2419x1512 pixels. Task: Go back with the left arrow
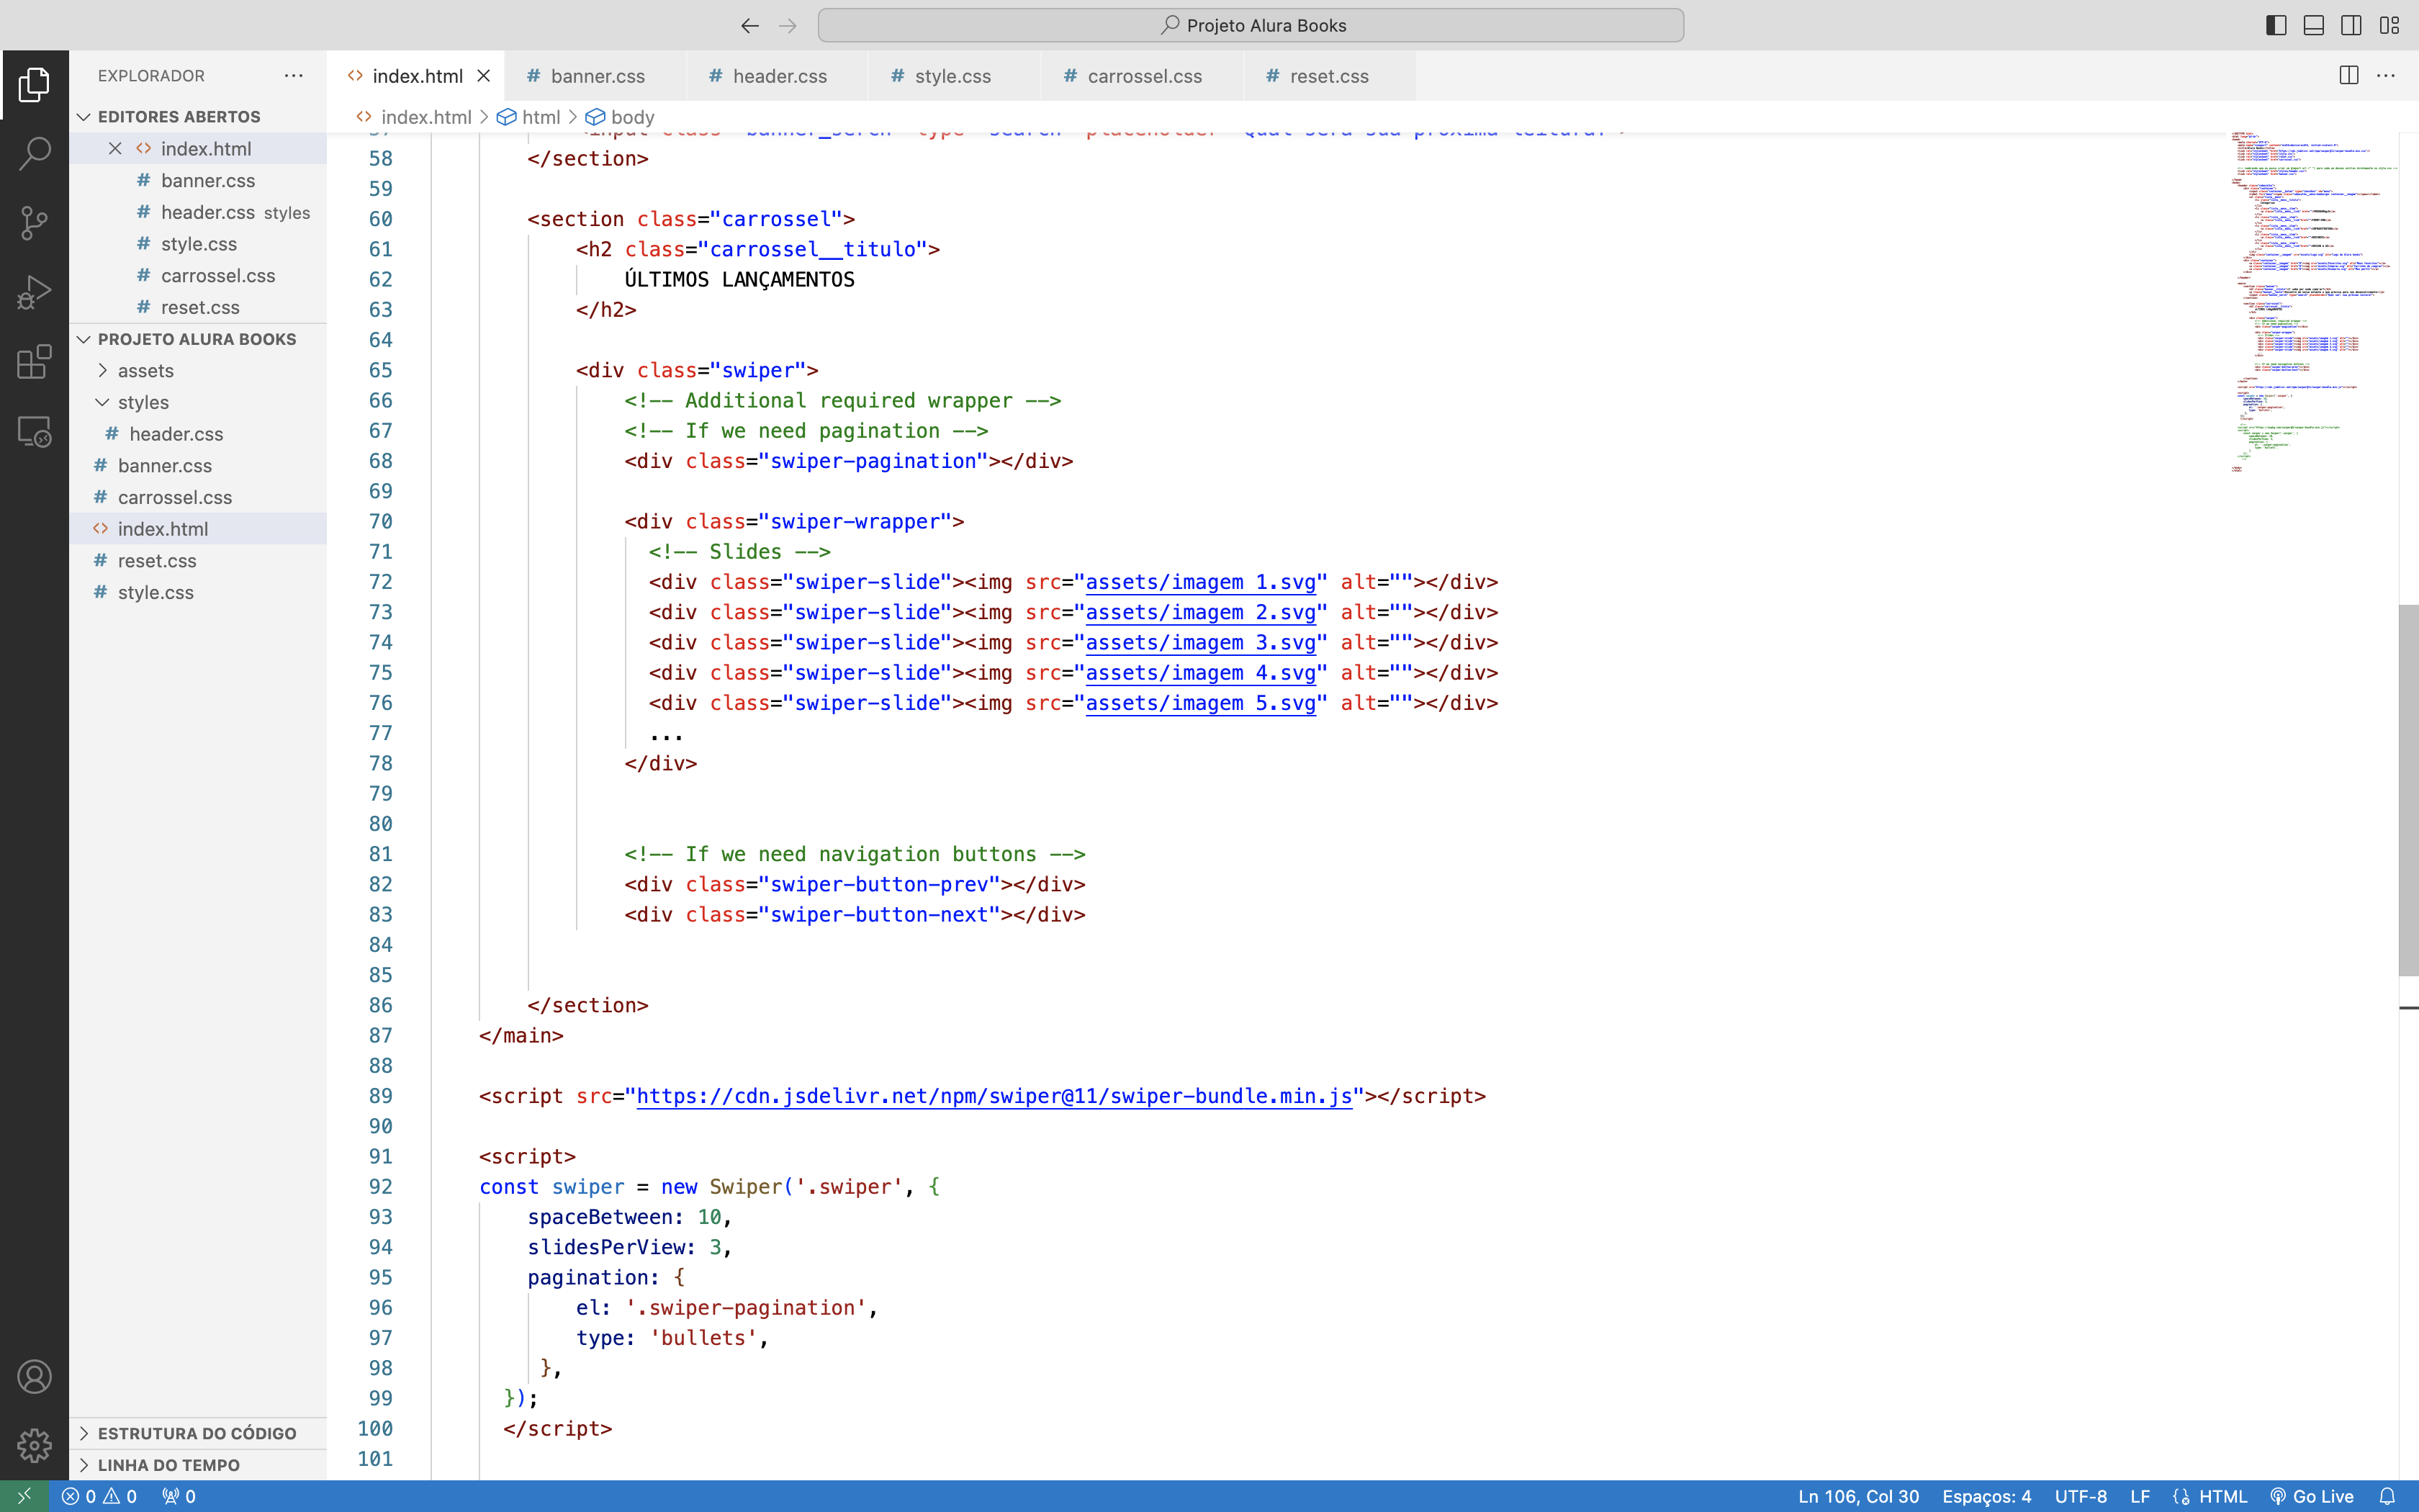(749, 26)
